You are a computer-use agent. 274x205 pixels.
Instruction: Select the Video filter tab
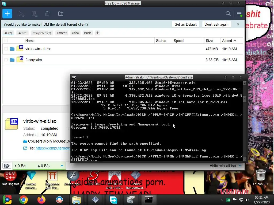[x=75, y=33]
